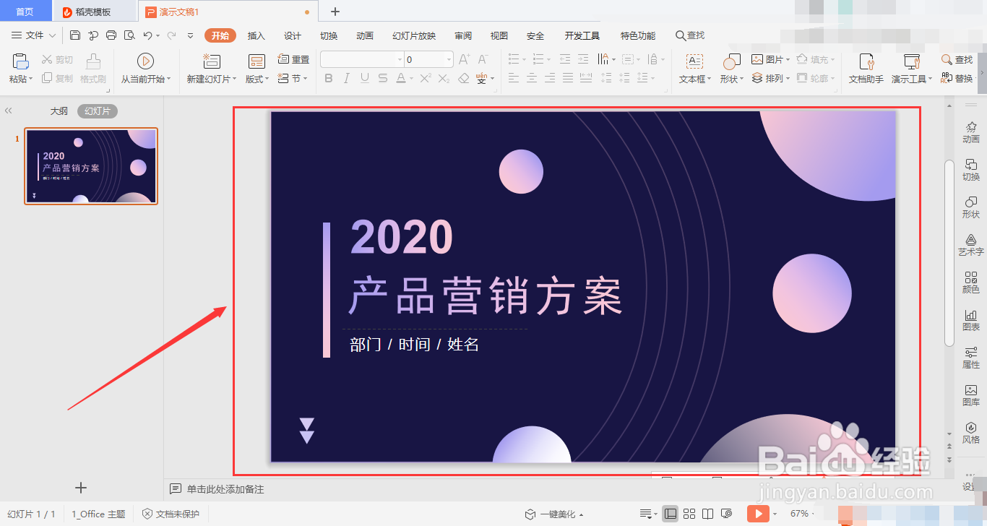Switch to the 插入 ribbon tab
The width and height of the screenshot is (987, 526).
pos(256,35)
